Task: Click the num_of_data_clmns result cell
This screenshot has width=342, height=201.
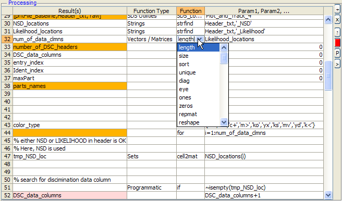Action: pos(70,39)
